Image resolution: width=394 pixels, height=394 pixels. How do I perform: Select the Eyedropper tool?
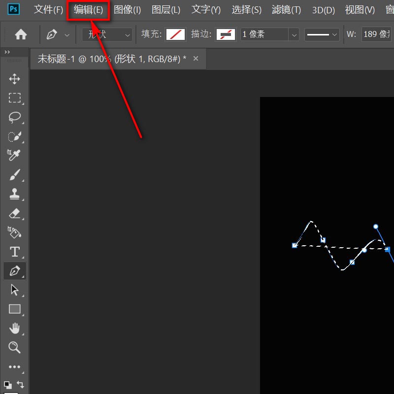pyautogui.click(x=14, y=155)
